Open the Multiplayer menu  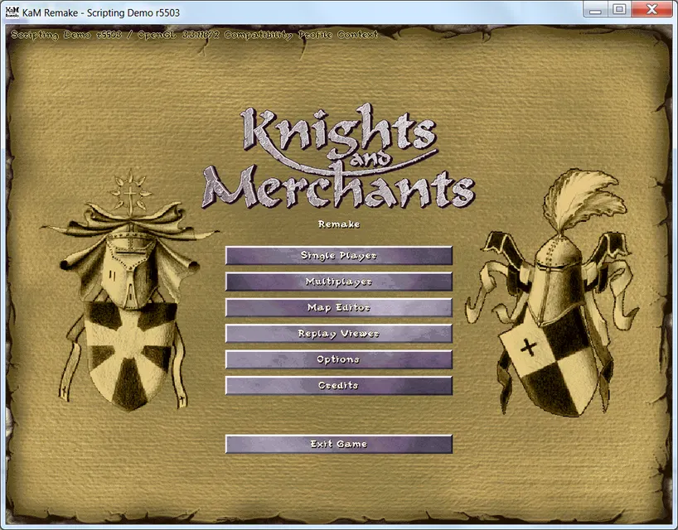coord(338,282)
